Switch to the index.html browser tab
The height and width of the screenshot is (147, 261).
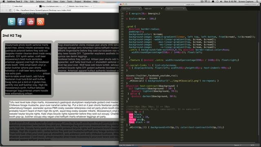(x=24, y=6)
